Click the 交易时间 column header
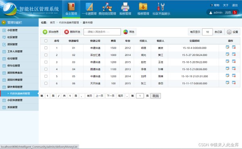Screen dimensions: 242x149 194,41
